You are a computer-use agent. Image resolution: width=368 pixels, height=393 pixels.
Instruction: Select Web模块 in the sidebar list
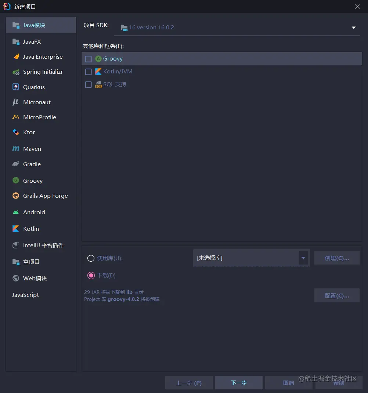[41, 278]
